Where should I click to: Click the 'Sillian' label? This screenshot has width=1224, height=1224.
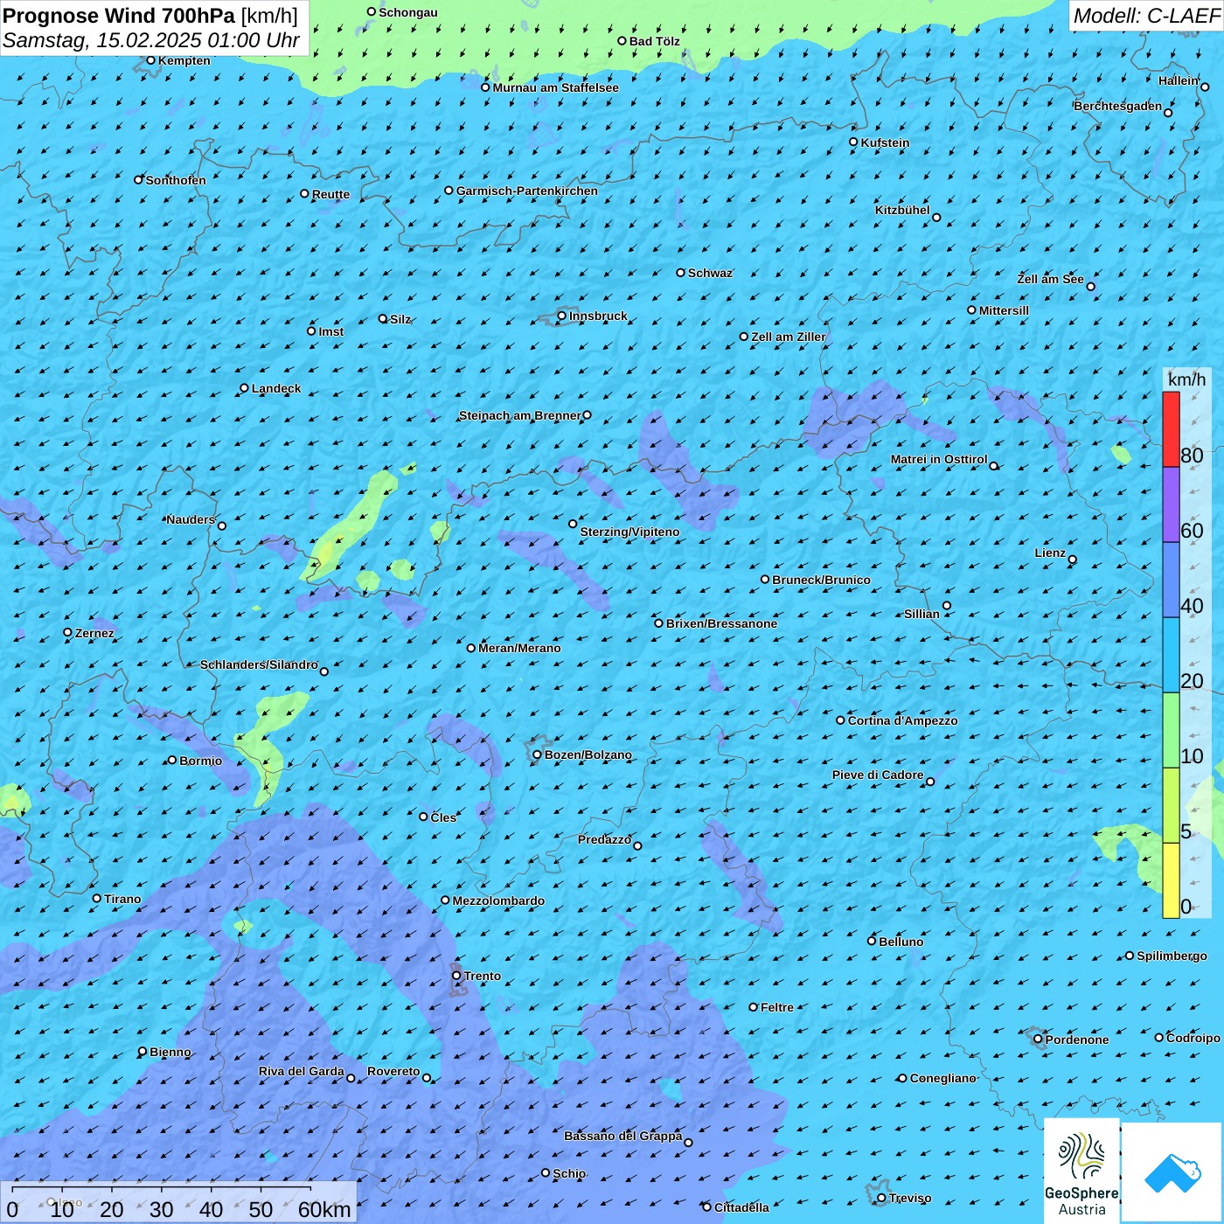[921, 614]
